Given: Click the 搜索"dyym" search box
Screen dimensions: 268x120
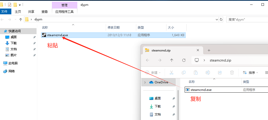Looking at the screenshot, I should [247, 19].
